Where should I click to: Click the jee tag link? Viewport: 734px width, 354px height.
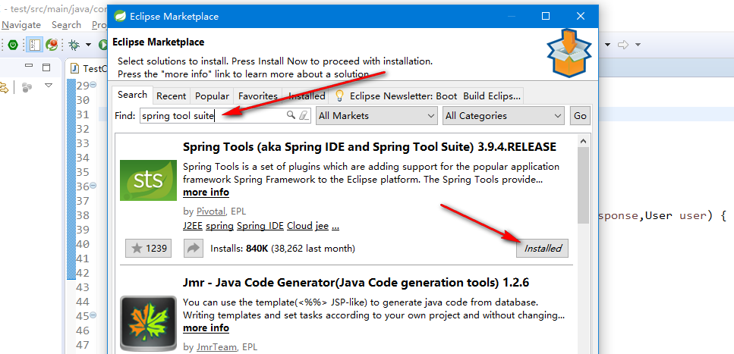322,225
